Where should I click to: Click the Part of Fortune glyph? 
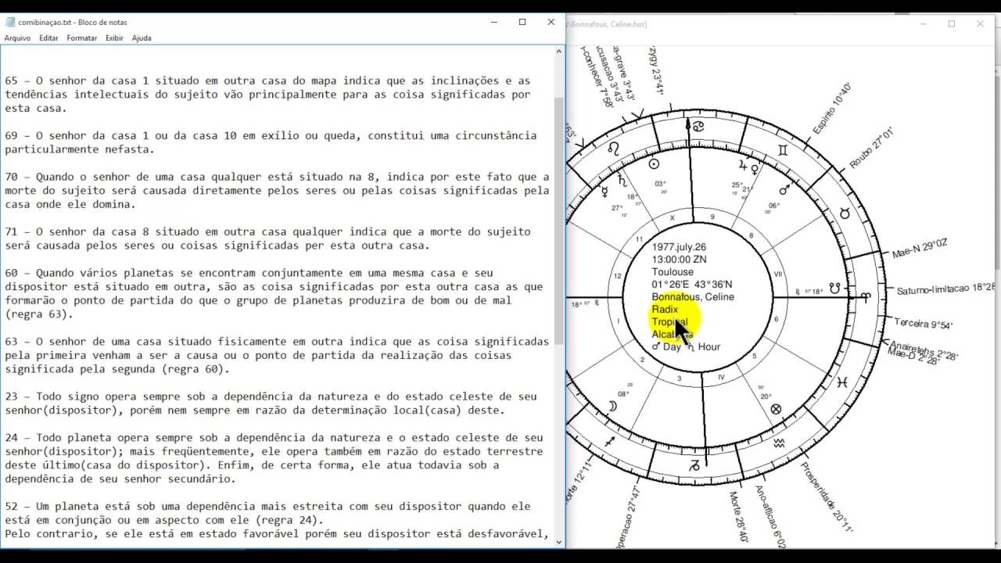click(776, 409)
